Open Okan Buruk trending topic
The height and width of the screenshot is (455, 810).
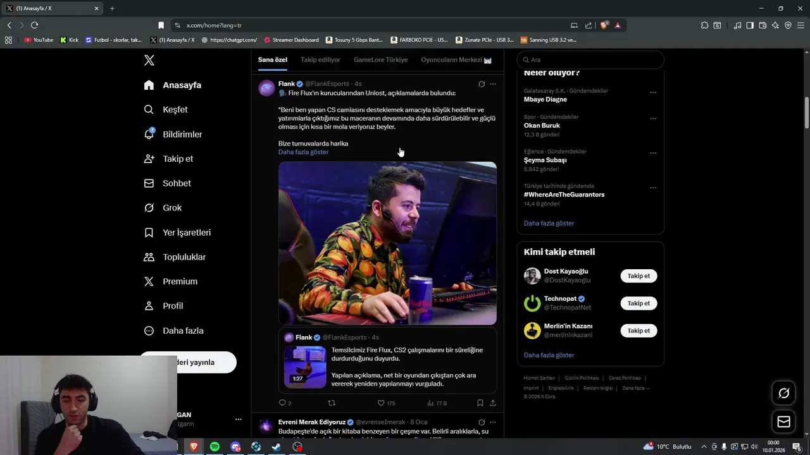(x=542, y=126)
